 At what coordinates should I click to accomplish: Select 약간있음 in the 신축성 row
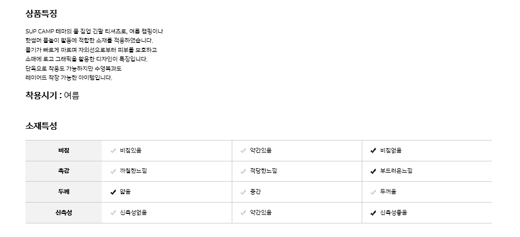[261, 213]
